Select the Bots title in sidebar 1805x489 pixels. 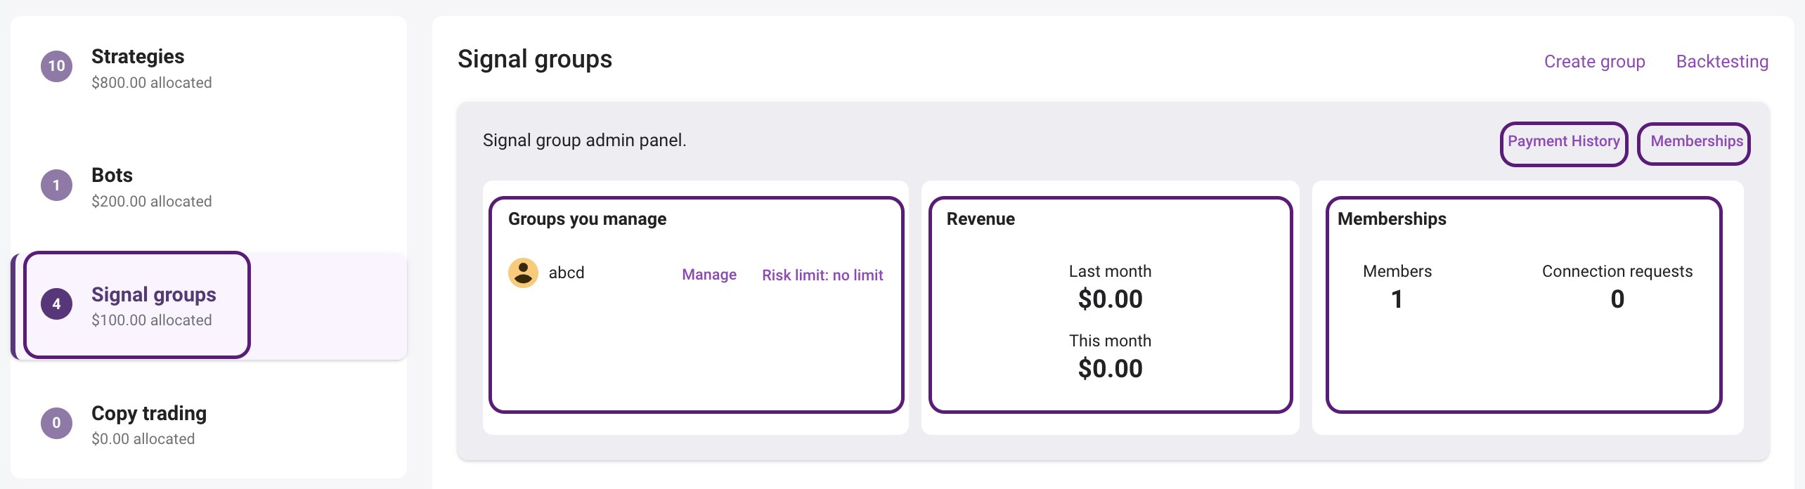112,175
